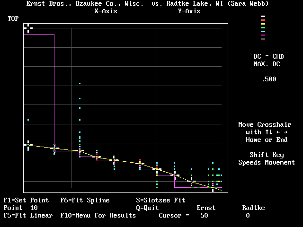Click the Speeds Movement instruction text

pyautogui.click(x=267, y=162)
